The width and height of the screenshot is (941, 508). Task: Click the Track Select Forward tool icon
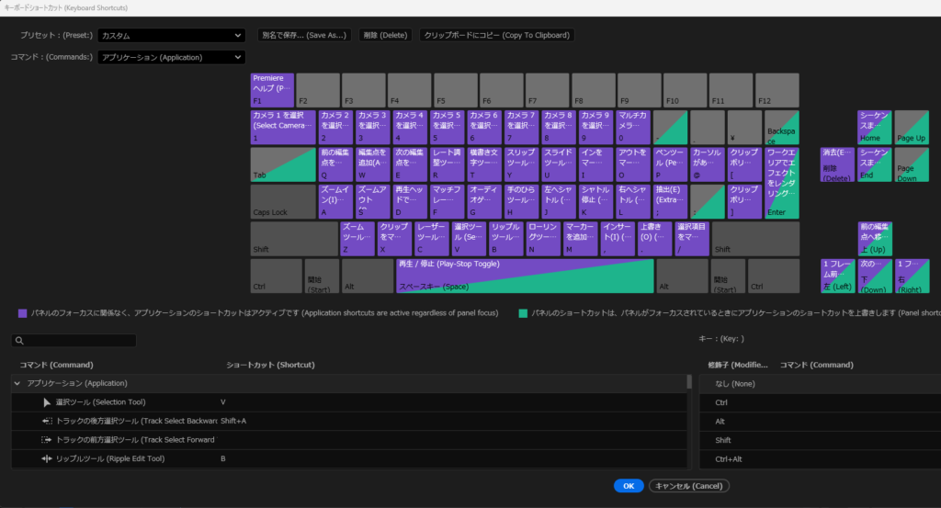(x=47, y=440)
